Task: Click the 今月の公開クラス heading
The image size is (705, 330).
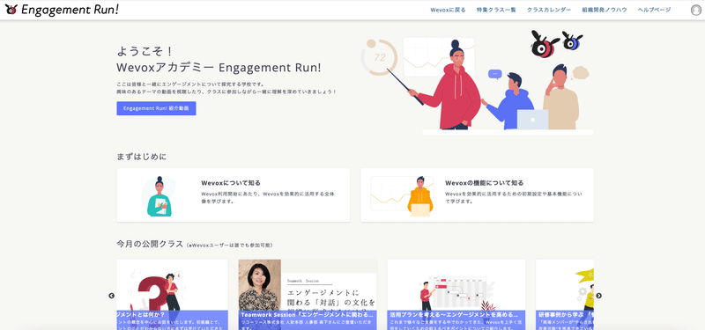Action: click(150, 245)
